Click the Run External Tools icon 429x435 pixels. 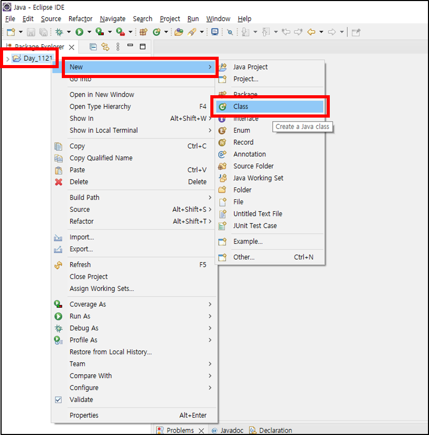(120, 32)
